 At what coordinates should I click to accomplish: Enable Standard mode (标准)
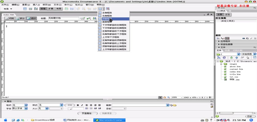pos(43,9)
